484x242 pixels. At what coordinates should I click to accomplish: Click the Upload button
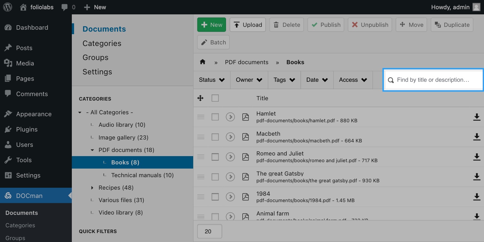pyautogui.click(x=248, y=25)
